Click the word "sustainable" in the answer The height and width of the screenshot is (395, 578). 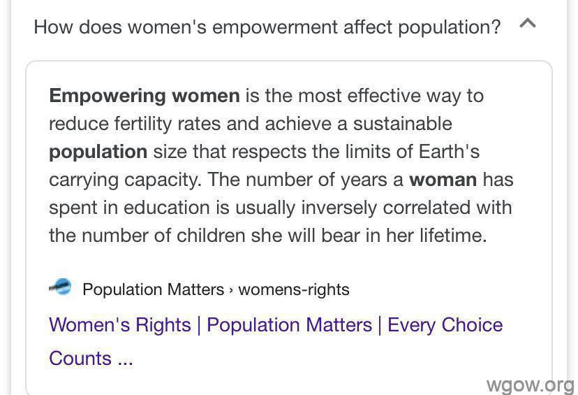pyautogui.click(x=403, y=124)
